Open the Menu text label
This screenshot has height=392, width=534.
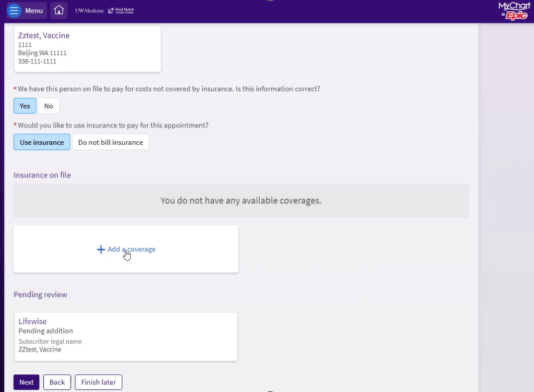(34, 10)
